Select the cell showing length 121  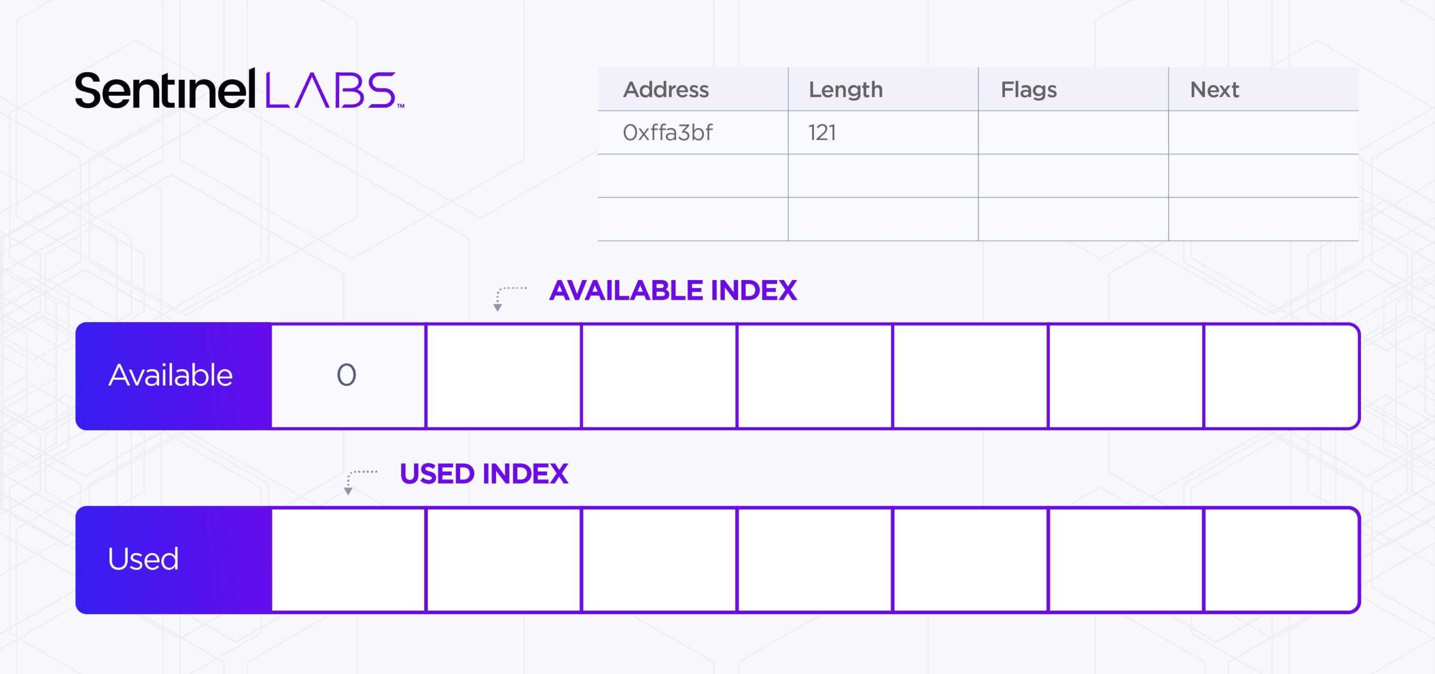[822, 133]
